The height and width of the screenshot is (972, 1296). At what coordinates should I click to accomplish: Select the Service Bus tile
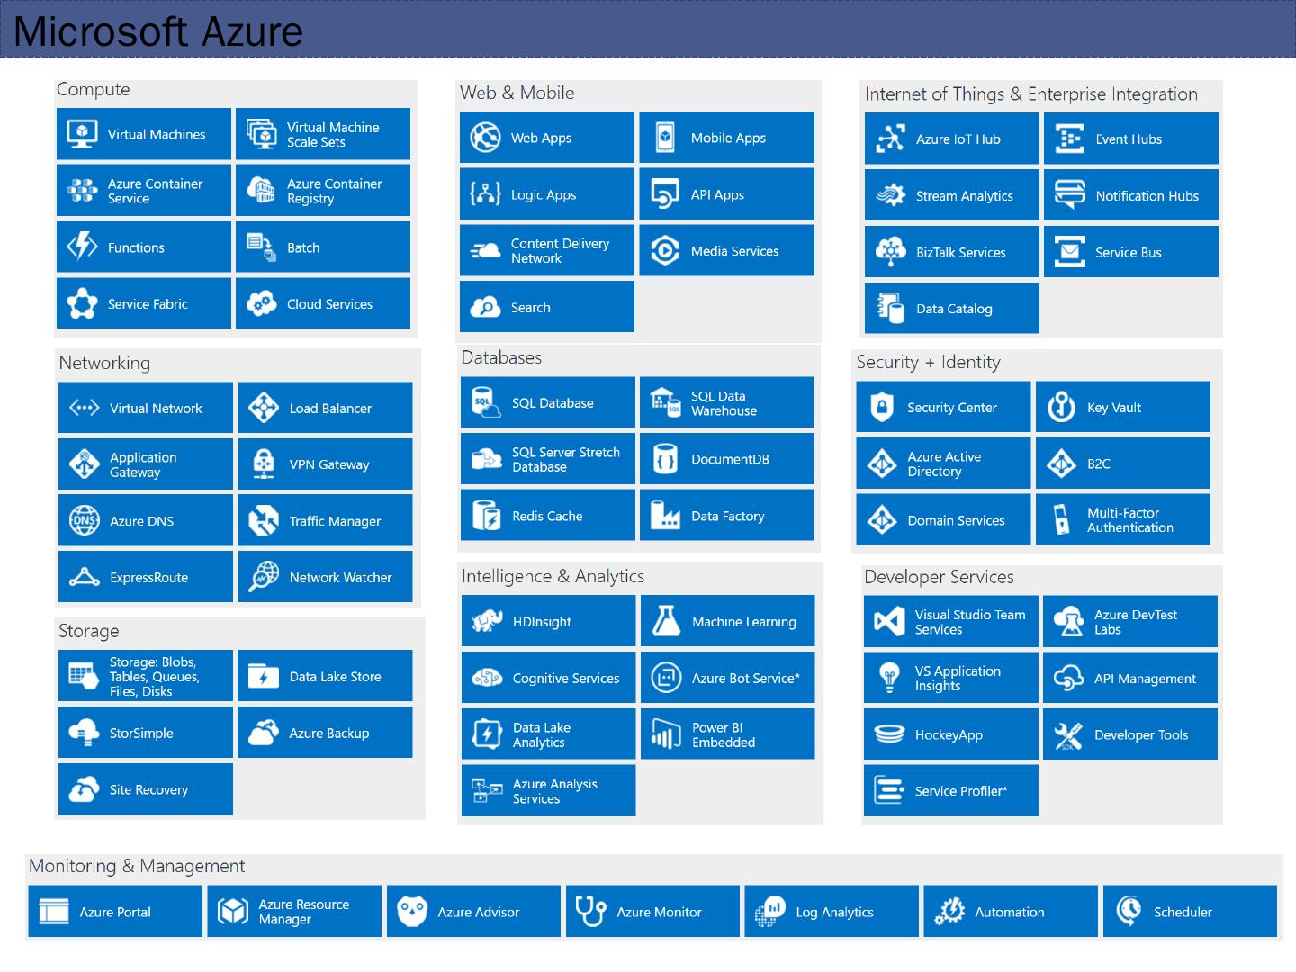pos(1131,252)
